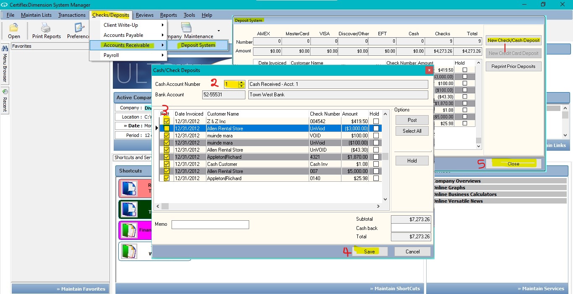573x294 pixels.
Task: Open the File menu
Action: coord(10,15)
